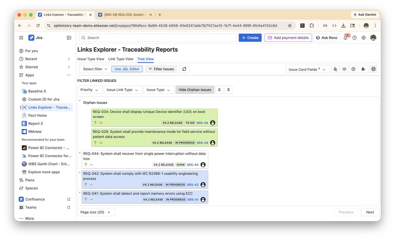This screenshot has height=240, width=395.
Task: Open Plans in the sidebar
Action: [30, 180]
